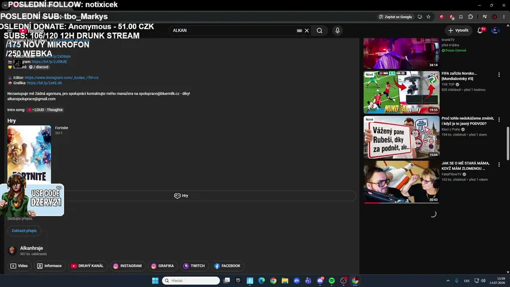Image resolution: width=510 pixels, height=287 pixels.
Task: Click the taskbar Hledat search box
Action: click(191, 280)
